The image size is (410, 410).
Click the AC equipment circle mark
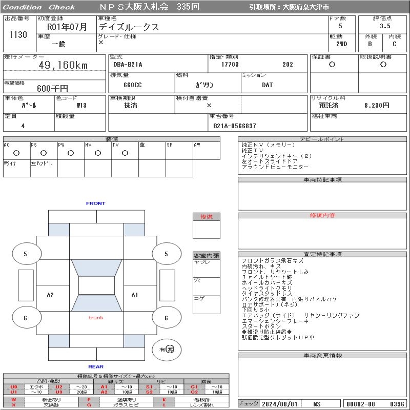pos(16,153)
